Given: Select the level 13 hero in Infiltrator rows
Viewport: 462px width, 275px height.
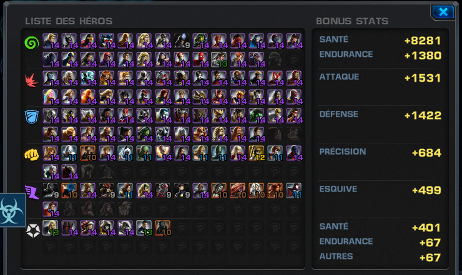Looking at the screenshot, I should 220,60.
